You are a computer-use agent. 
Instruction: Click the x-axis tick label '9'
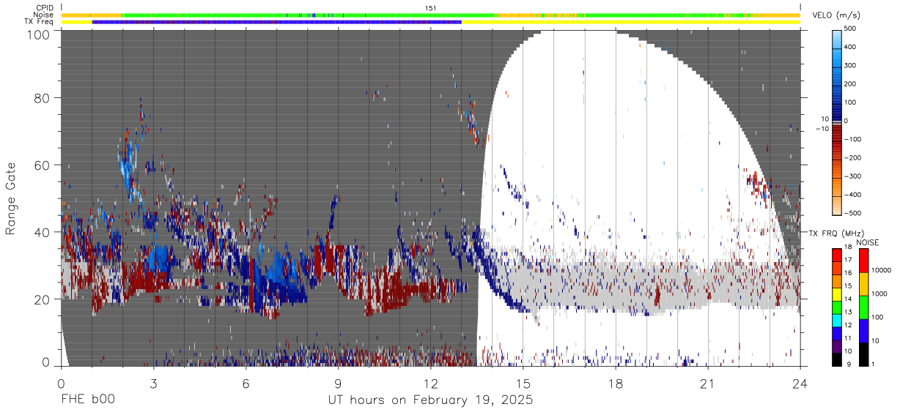(x=338, y=384)
